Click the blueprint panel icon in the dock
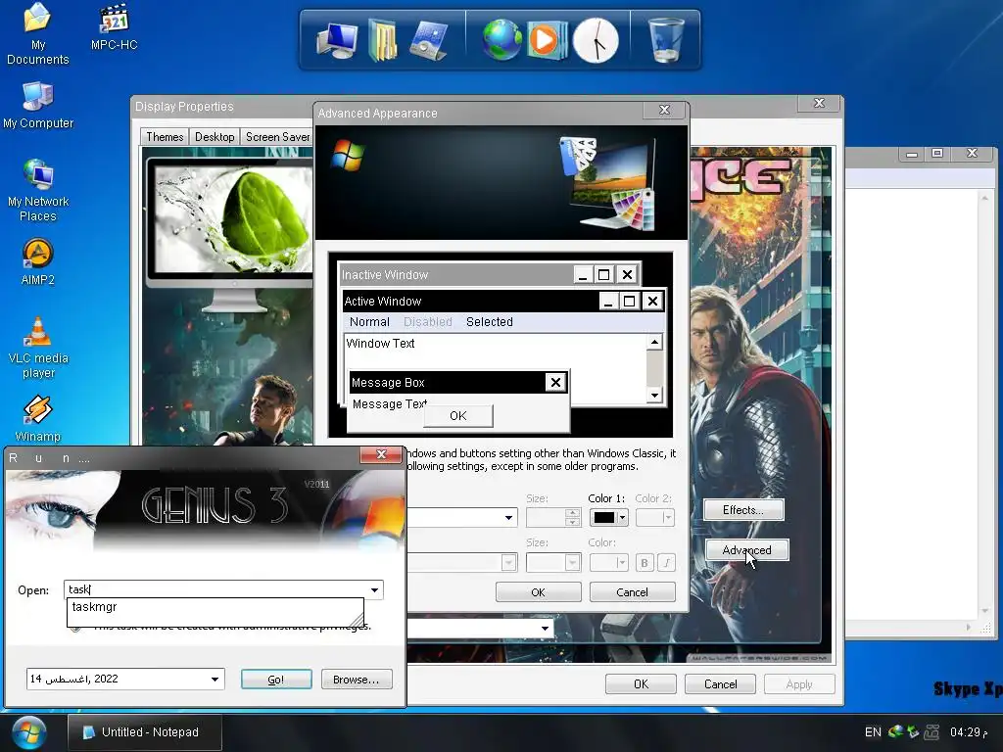The image size is (1003, 752). pyautogui.click(x=429, y=40)
